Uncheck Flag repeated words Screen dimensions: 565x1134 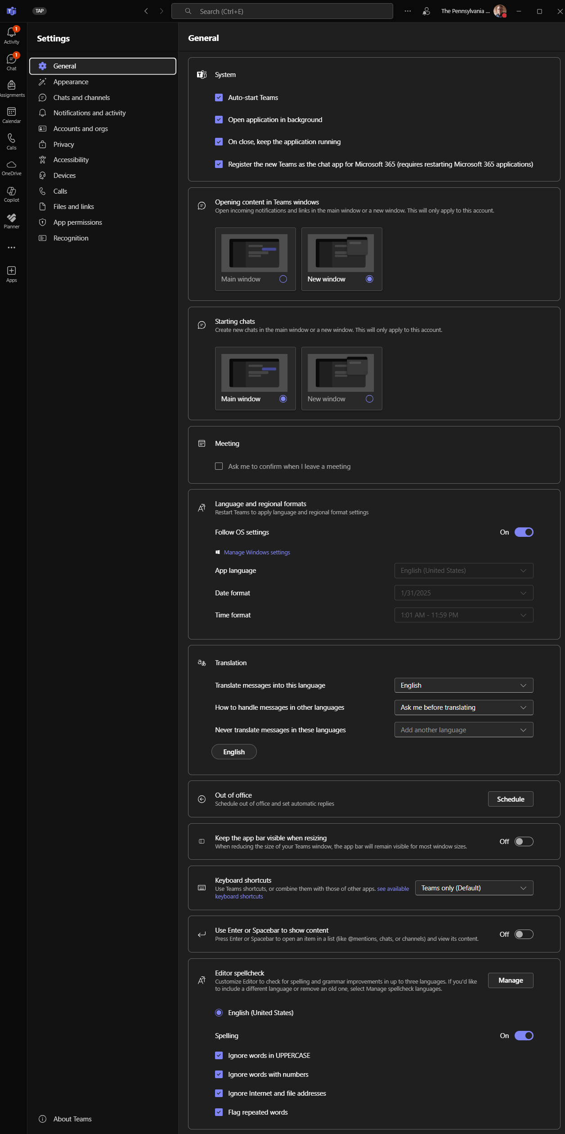point(219,1112)
